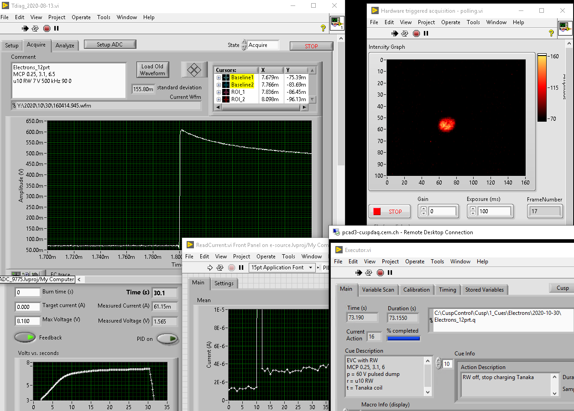
Task: Open the Variable Scan tab in Executor
Action: [x=378, y=290]
